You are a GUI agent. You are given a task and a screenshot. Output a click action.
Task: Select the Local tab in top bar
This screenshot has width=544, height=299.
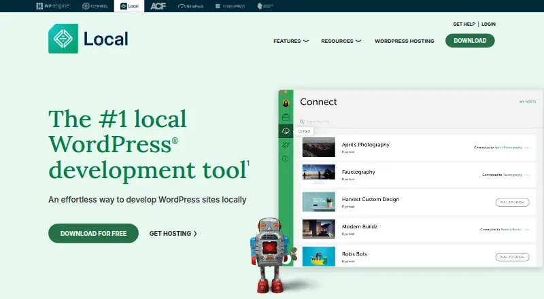click(129, 6)
